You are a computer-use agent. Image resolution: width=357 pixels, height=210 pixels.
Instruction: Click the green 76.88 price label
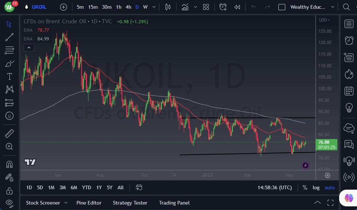tap(326, 142)
